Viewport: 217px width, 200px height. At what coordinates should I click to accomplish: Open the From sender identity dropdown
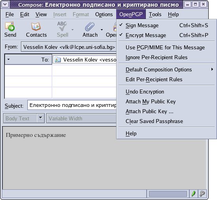click(69, 47)
